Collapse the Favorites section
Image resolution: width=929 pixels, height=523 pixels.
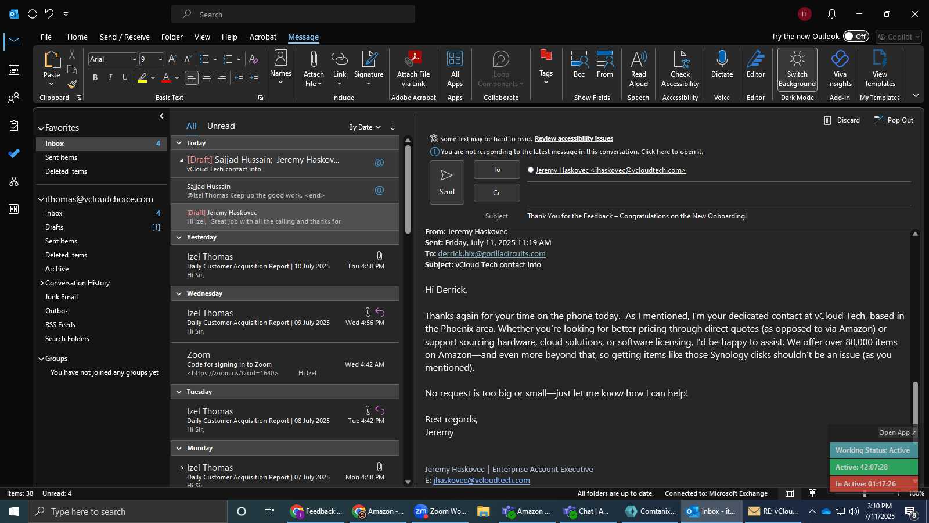pyautogui.click(x=41, y=128)
